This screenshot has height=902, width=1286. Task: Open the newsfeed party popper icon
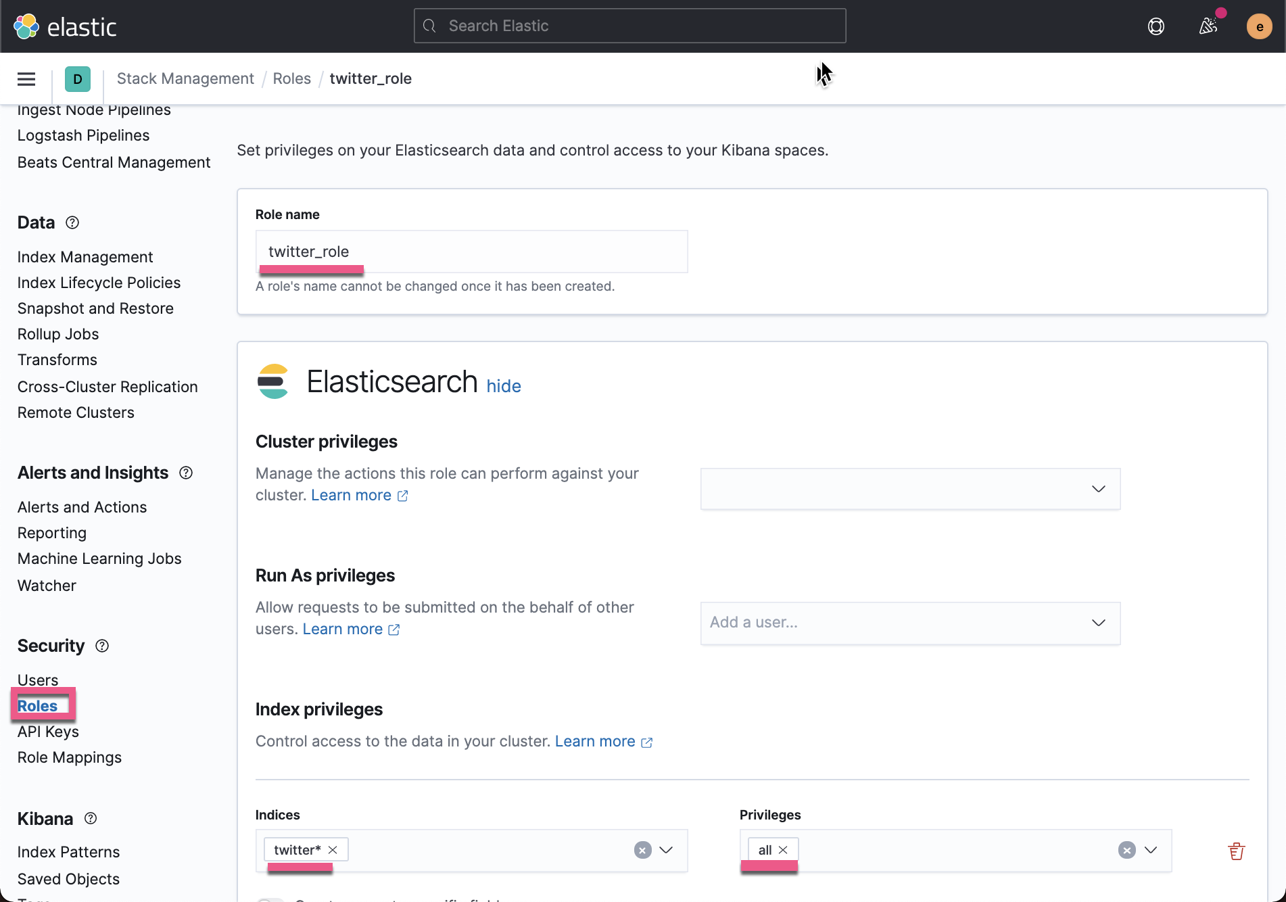(x=1209, y=26)
